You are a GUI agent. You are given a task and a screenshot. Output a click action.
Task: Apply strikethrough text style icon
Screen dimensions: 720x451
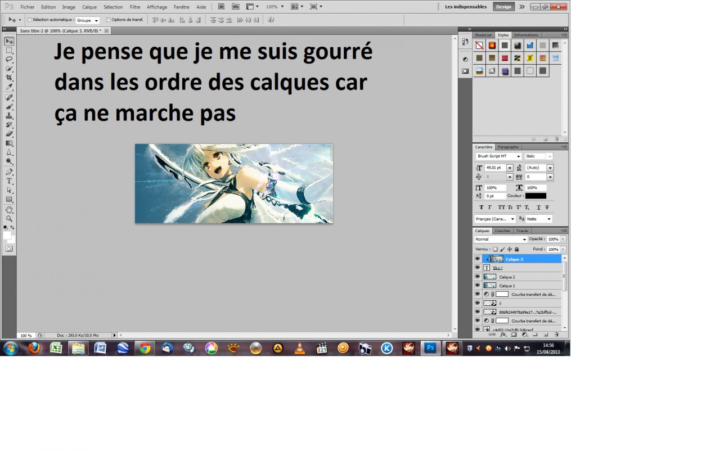(547, 208)
